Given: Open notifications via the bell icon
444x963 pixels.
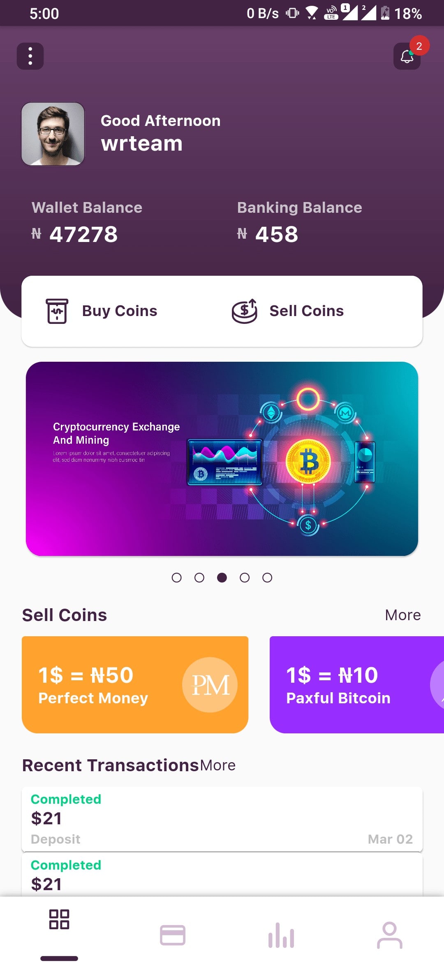Looking at the screenshot, I should click(407, 56).
